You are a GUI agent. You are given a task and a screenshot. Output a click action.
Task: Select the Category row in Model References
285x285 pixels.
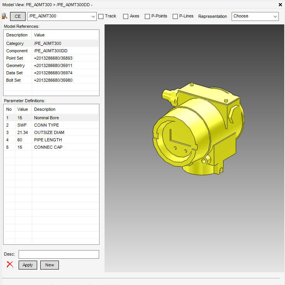coord(51,44)
